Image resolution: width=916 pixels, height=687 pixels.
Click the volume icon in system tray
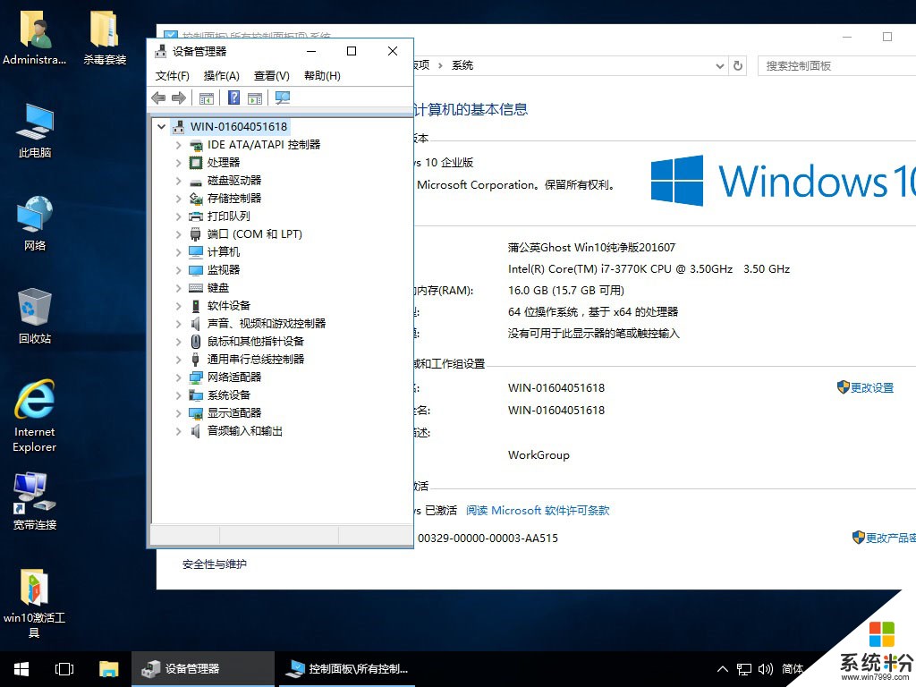point(766,669)
